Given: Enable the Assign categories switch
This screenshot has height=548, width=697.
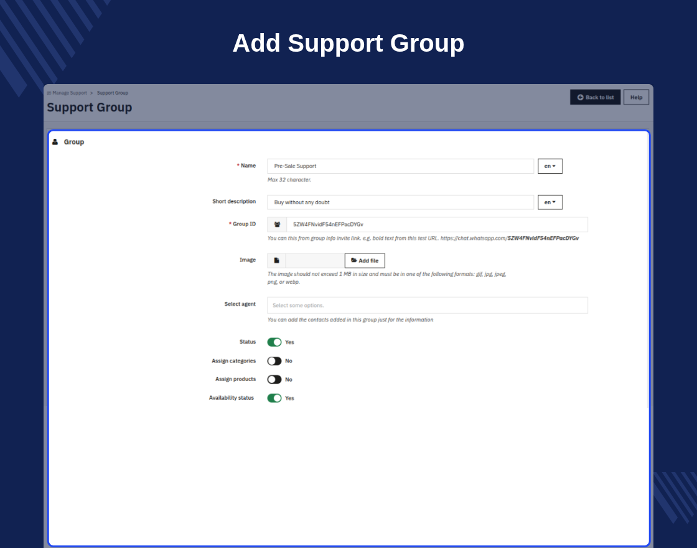Looking at the screenshot, I should pos(274,361).
